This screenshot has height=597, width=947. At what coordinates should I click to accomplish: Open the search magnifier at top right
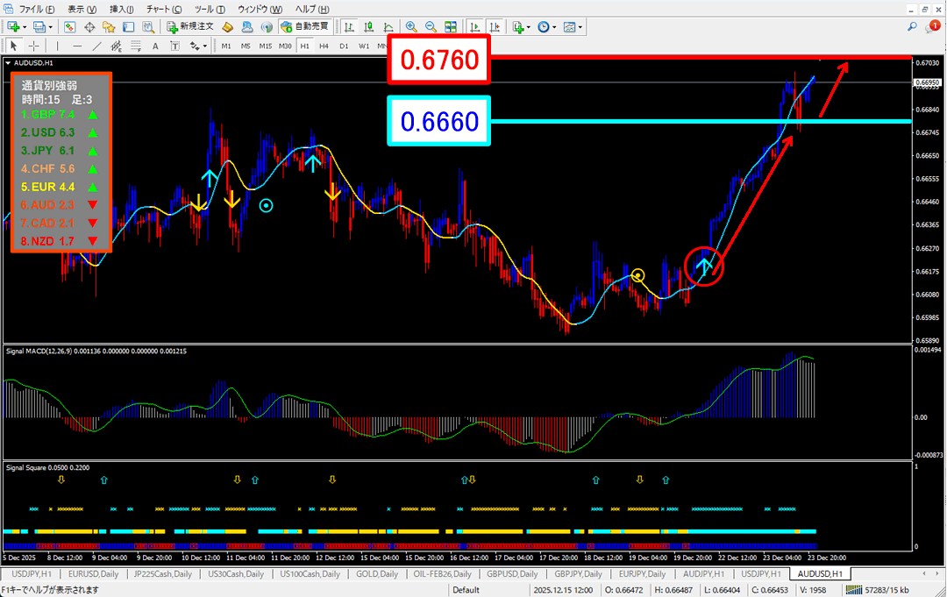coord(913,27)
